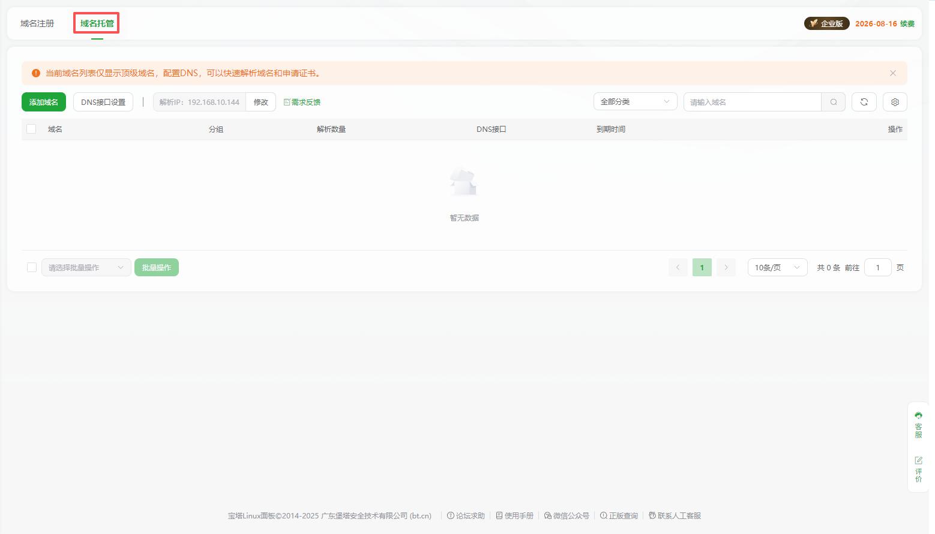Toggle select-all checkbox in table header
This screenshot has width=935, height=534.
point(32,129)
